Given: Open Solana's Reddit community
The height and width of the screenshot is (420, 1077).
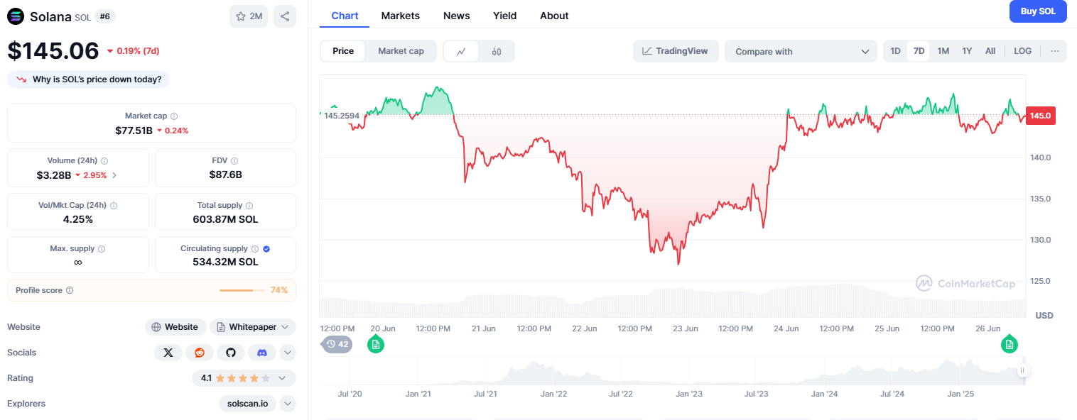Looking at the screenshot, I should [x=200, y=353].
